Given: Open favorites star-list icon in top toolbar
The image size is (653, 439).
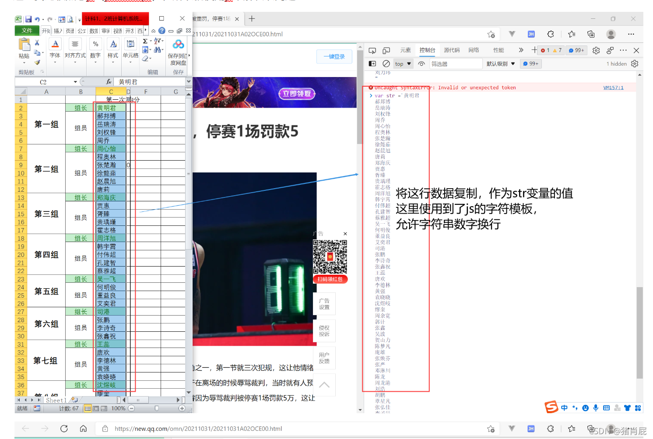Looking at the screenshot, I should (572, 34).
